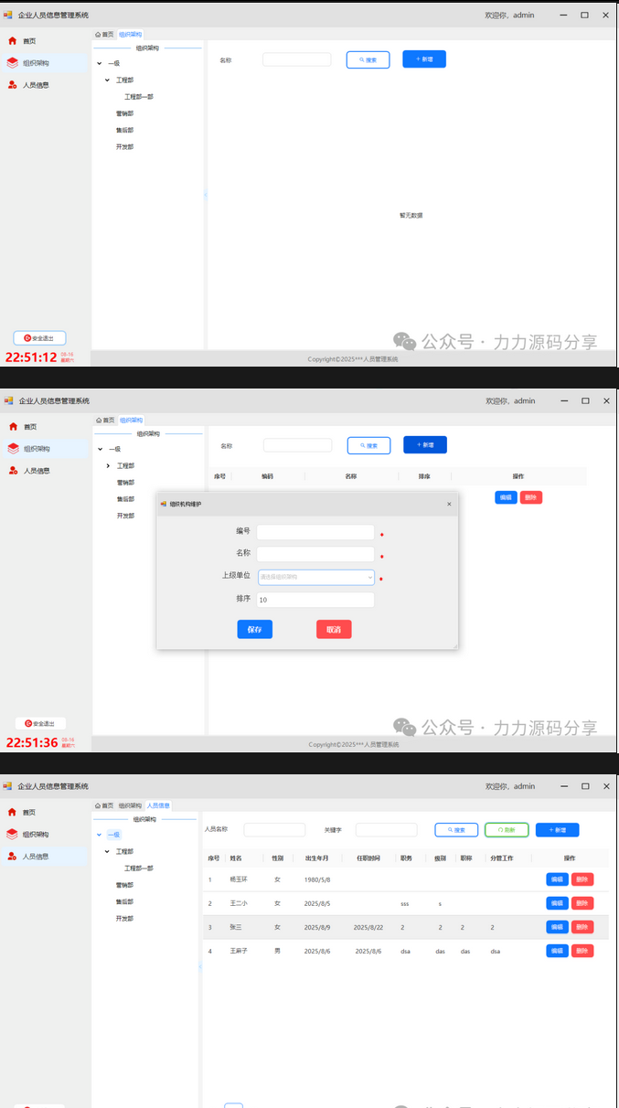Click 编辑 in the 张三 row
Image resolution: width=619 pixels, height=1108 pixels.
click(x=557, y=927)
